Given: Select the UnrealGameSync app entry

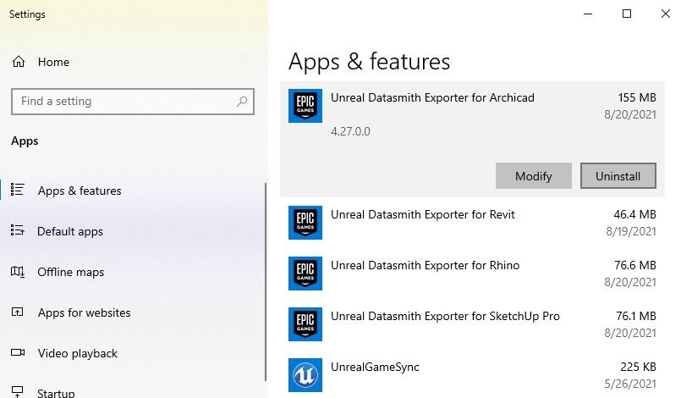Looking at the screenshot, I should [x=375, y=368].
